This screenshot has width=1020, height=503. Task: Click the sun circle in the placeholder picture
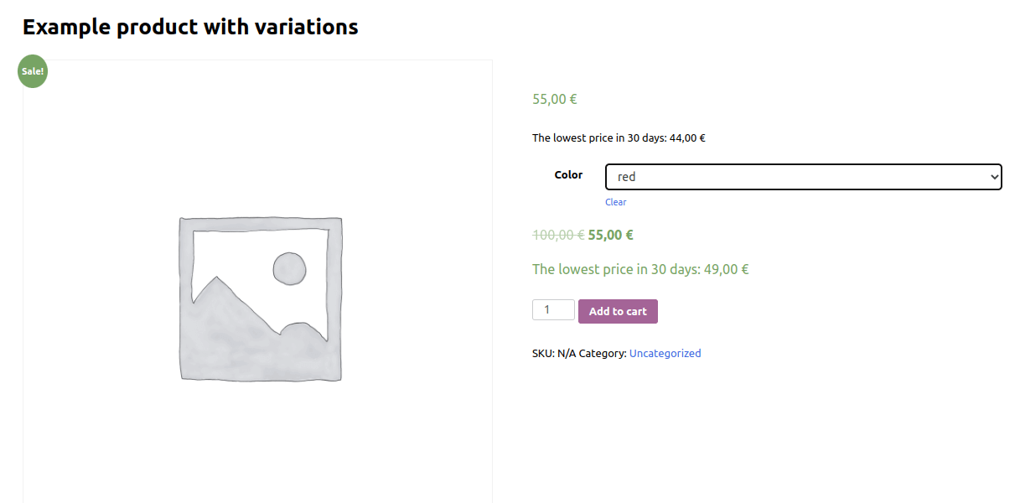click(289, 268)
